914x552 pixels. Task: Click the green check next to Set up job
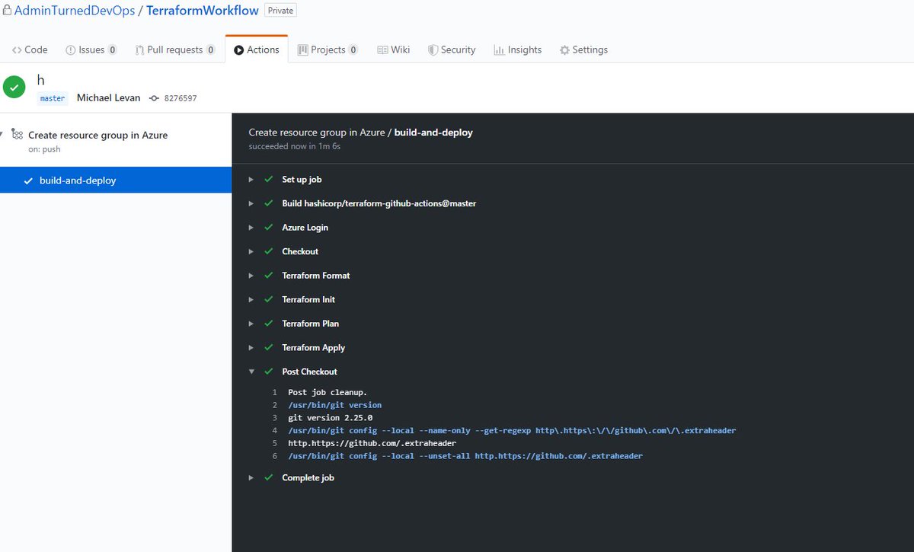point(268,179)
